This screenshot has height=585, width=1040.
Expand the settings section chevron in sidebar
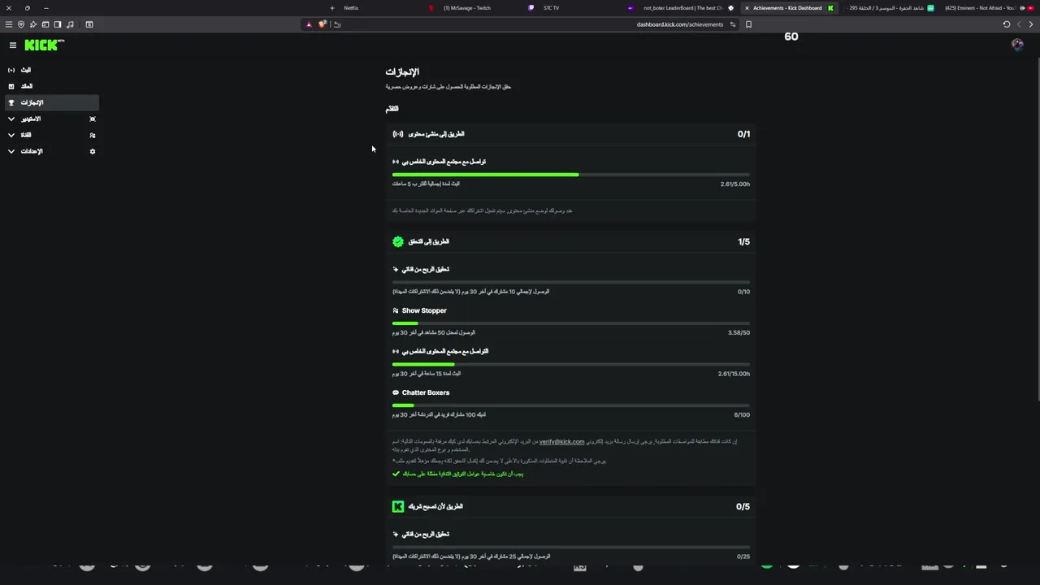tap(11, 151)
